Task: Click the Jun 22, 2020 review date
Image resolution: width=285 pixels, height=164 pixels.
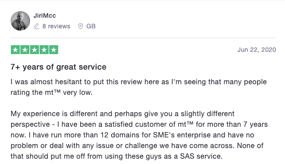Action: coord(257,50)
